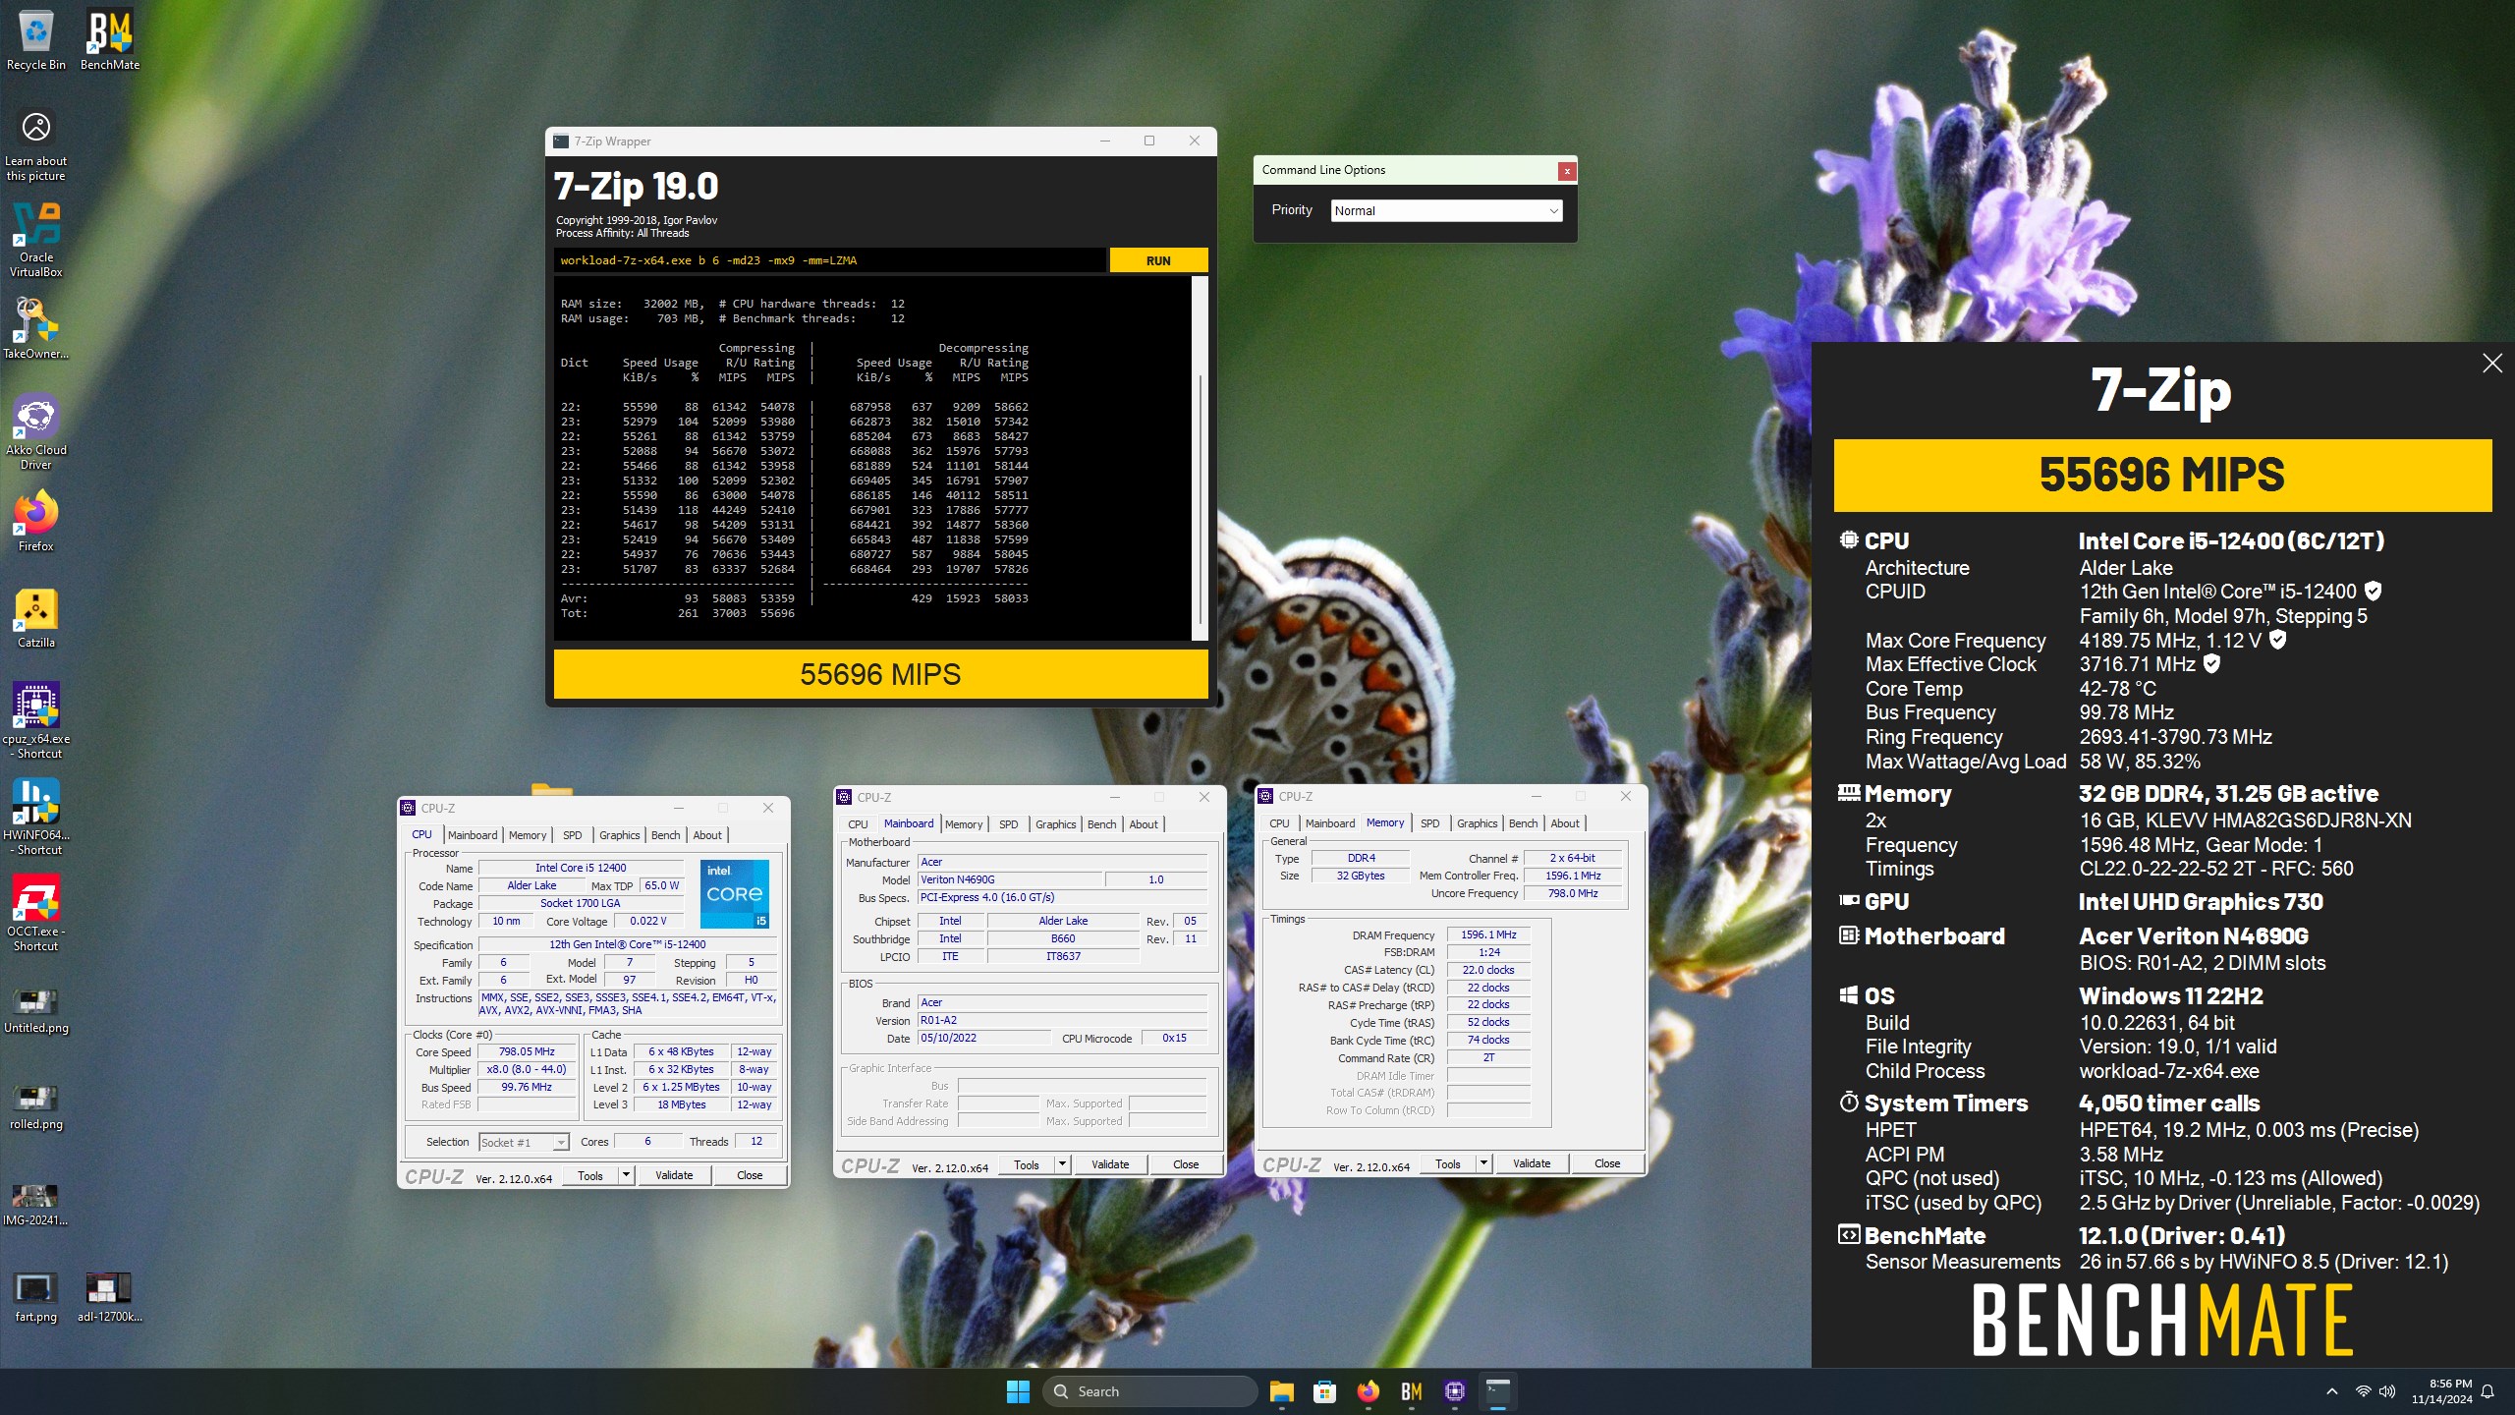Viewport: 2515px width, 1415px height.
Task: Open the Socket #1 selection dropdown
Action: [524, 1142]
